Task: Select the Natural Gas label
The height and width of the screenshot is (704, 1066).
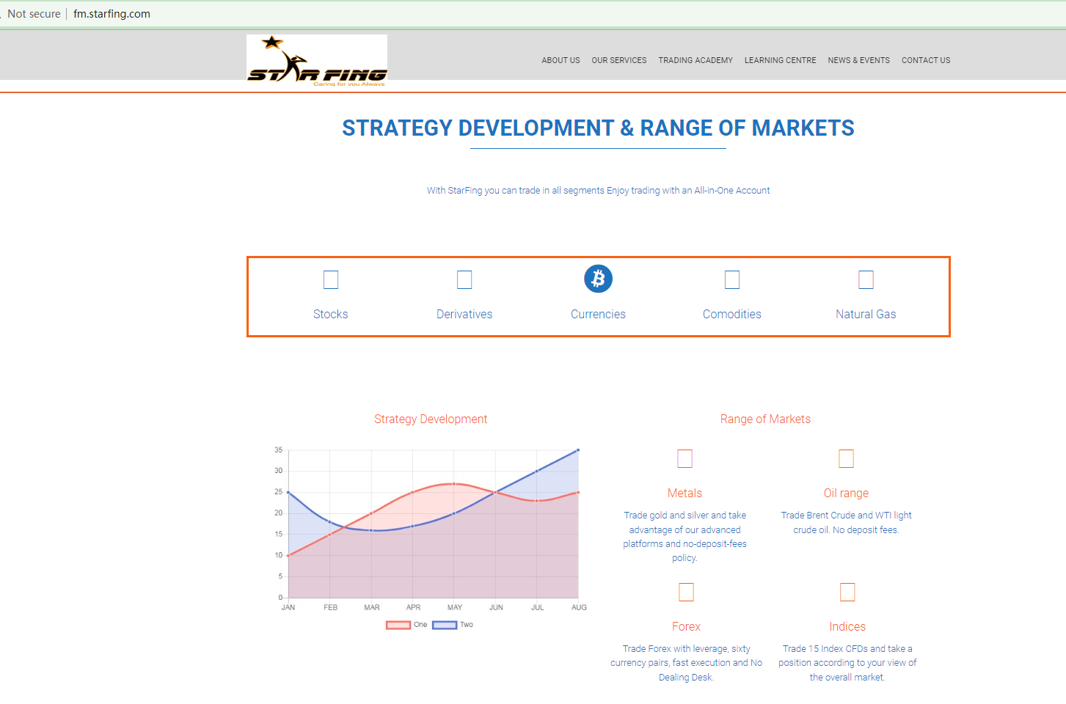Action: [x=866, y=314]
